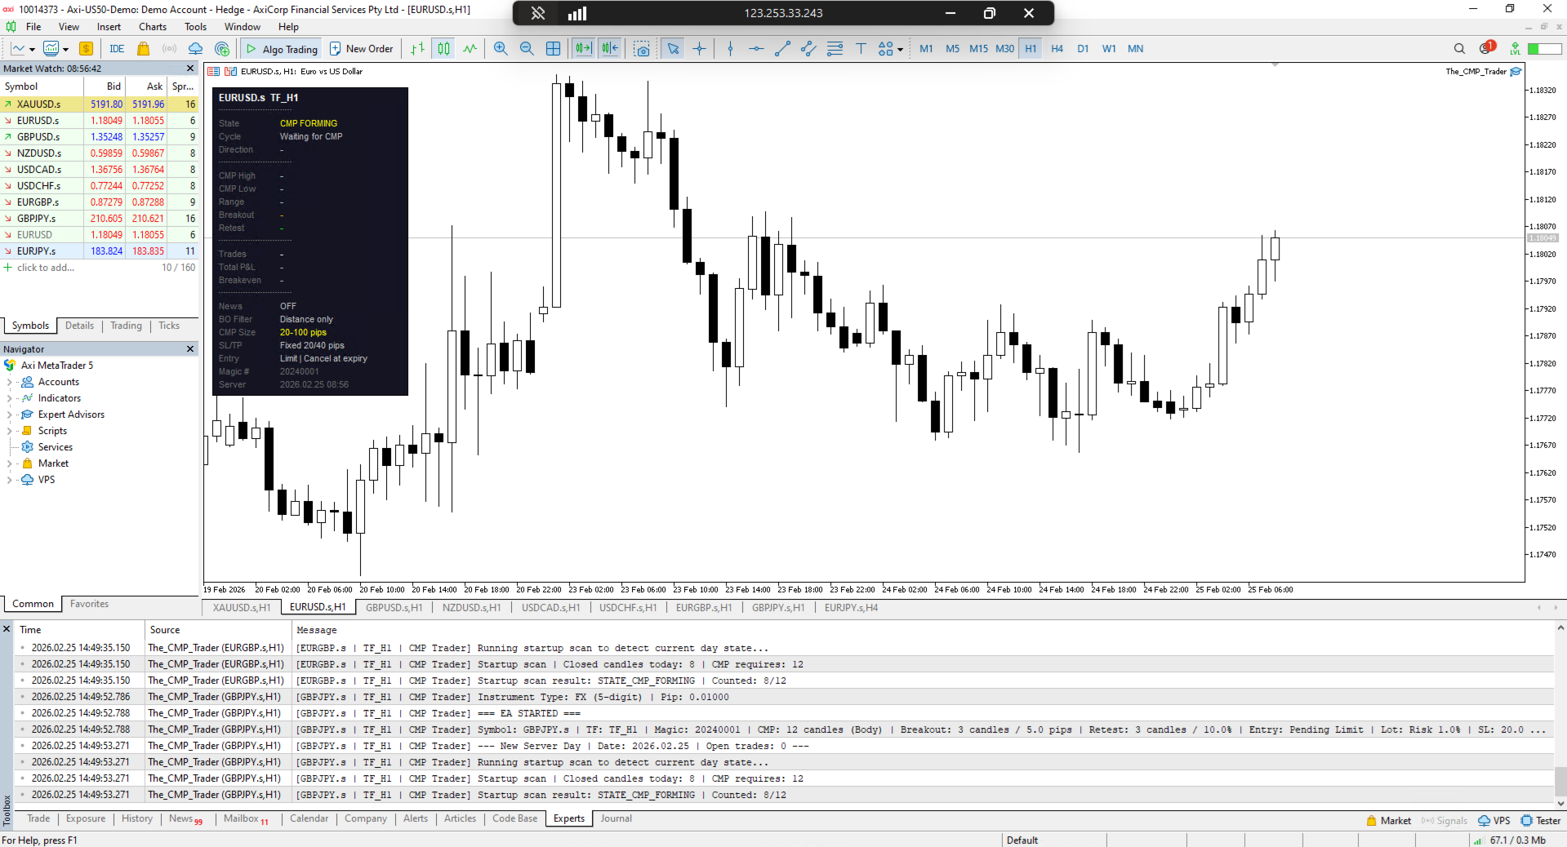Open notifications with red badge
This screenshot has width=1567, height=847.
1487,48
